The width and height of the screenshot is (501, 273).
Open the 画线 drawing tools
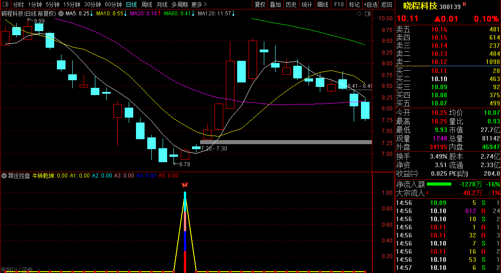[323, 5]
